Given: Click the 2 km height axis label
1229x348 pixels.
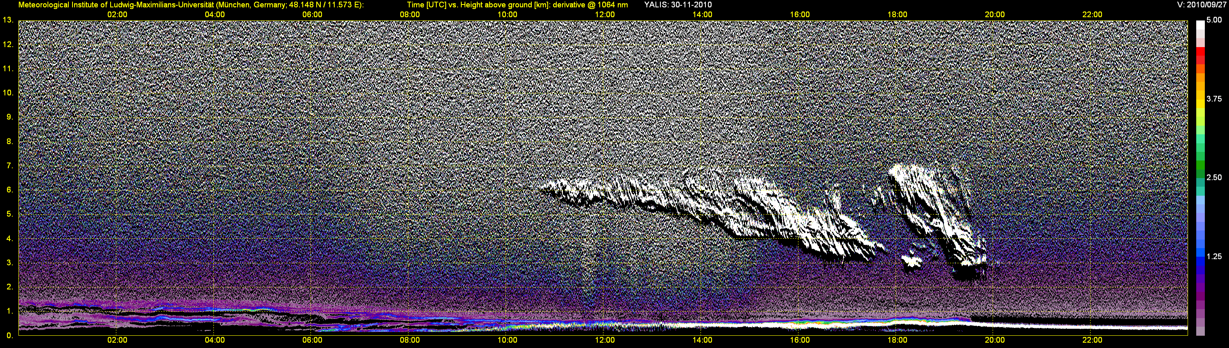Looking at the screenshot, I should (x=9, y=287).
